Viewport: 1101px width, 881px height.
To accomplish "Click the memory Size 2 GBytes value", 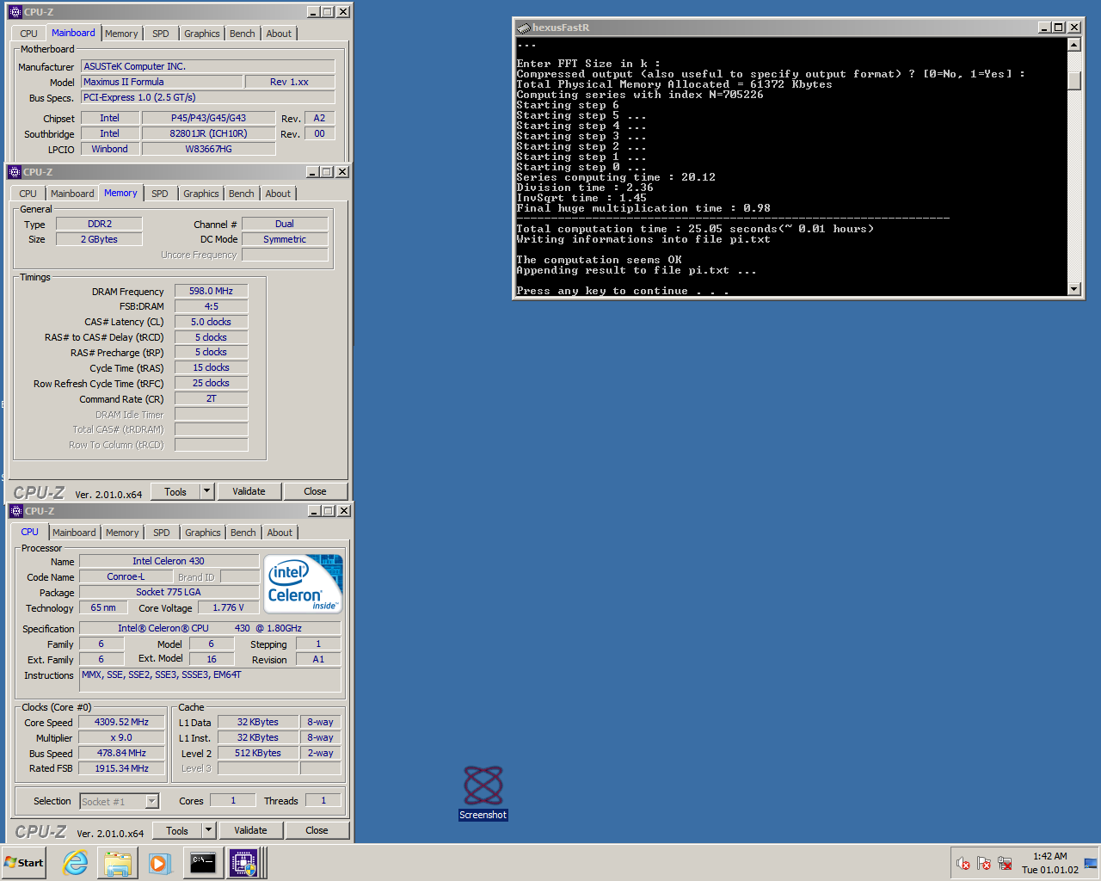I will tap(99, 239).
